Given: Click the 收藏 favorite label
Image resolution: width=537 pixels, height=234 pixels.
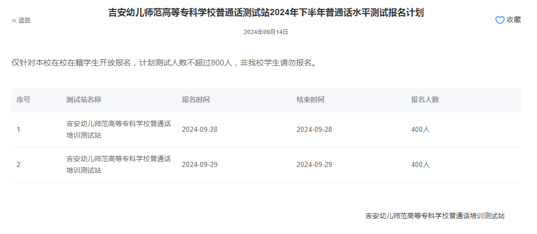Looking at the screenshot, I should [x=513, y=20].
